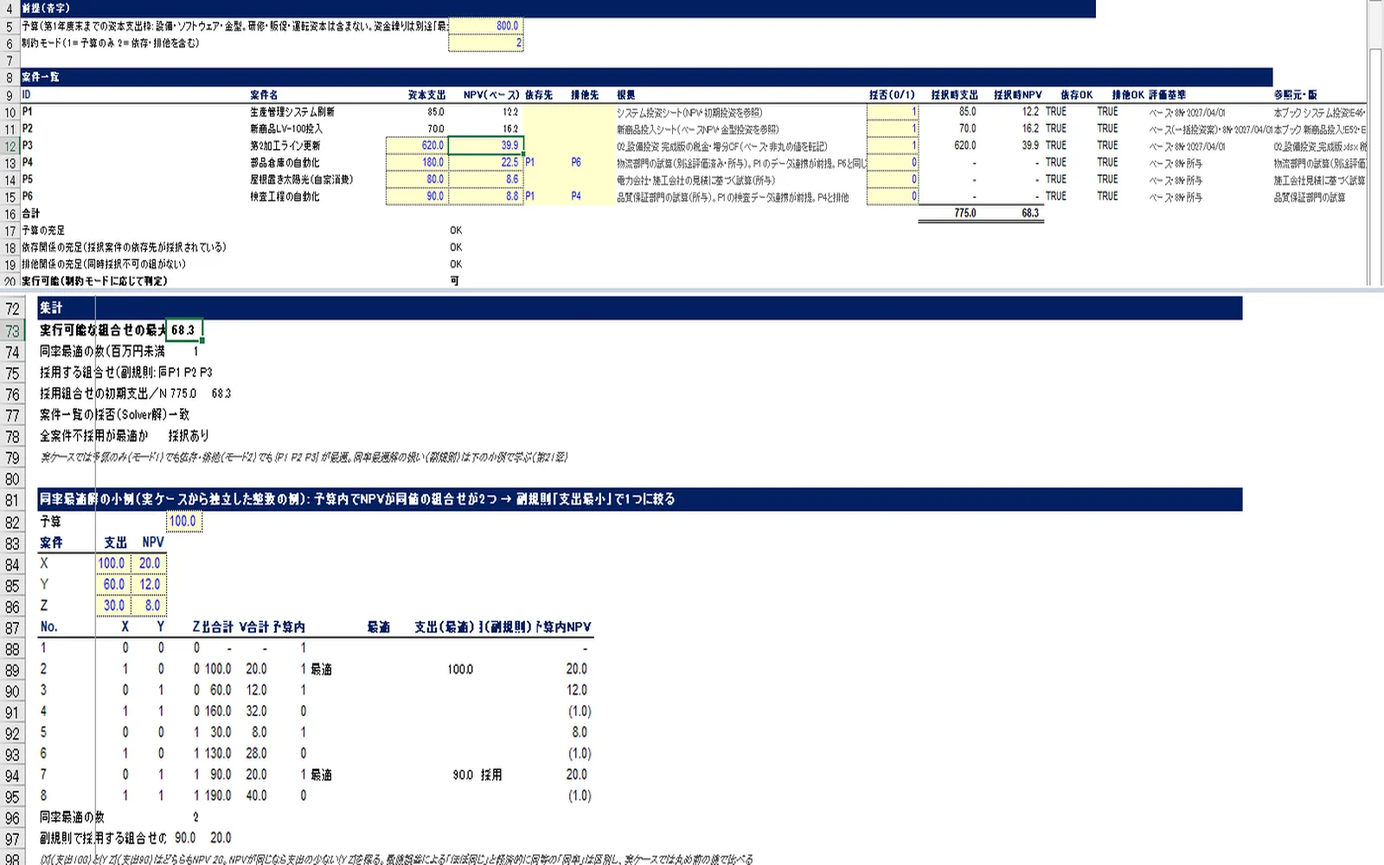Click the constraint mode cell in row 6

click(485, 43)
